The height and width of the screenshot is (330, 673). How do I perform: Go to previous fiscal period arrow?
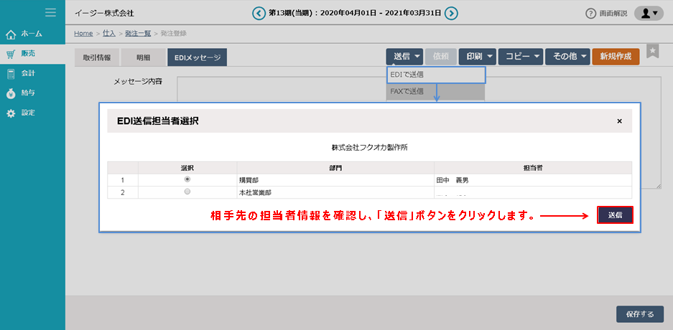point(259,13)
